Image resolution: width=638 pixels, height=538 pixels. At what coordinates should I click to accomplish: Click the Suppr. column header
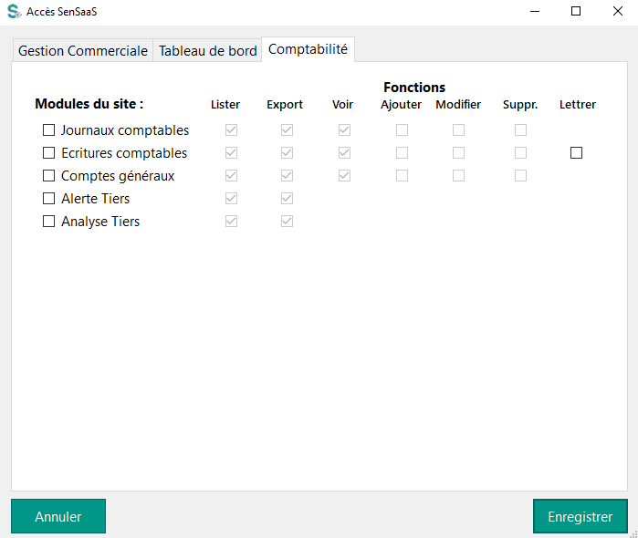(520, 105)
